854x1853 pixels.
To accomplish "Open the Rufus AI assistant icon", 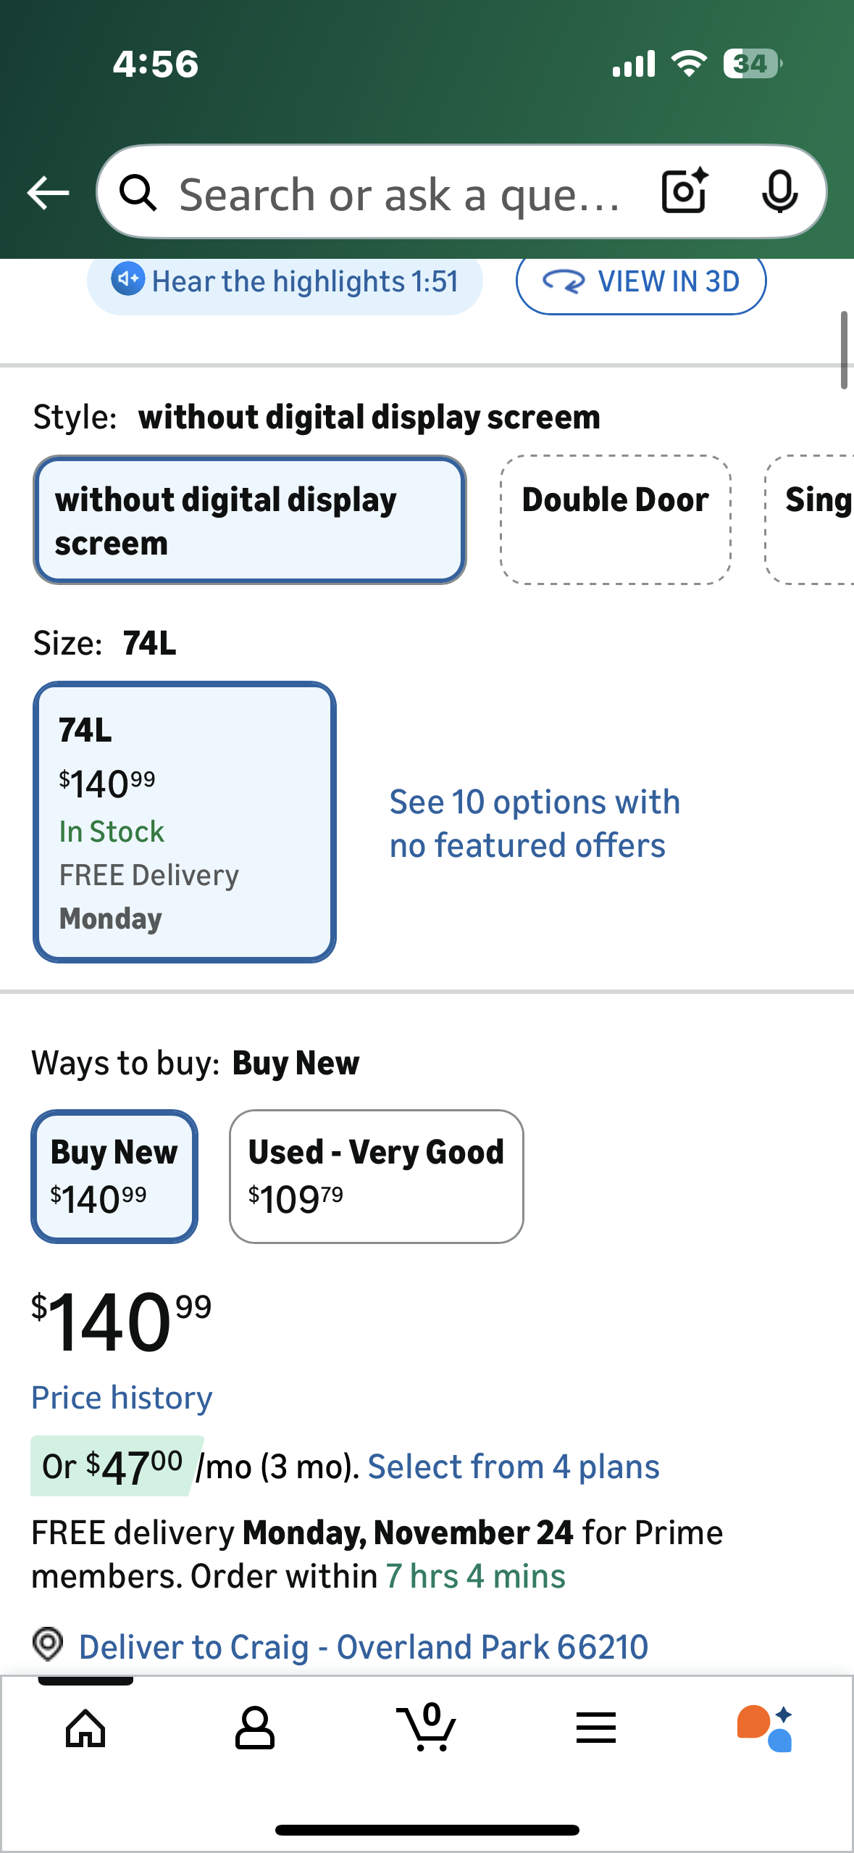I will point(765,1728).
